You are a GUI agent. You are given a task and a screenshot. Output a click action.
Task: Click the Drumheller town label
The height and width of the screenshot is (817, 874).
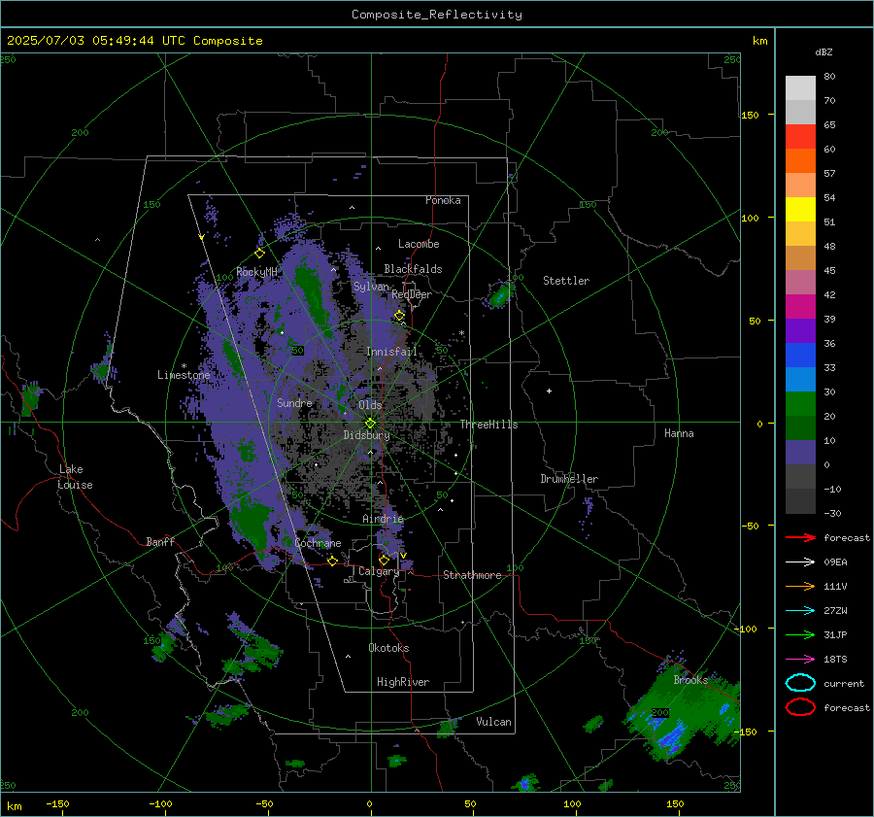point(569,479)
